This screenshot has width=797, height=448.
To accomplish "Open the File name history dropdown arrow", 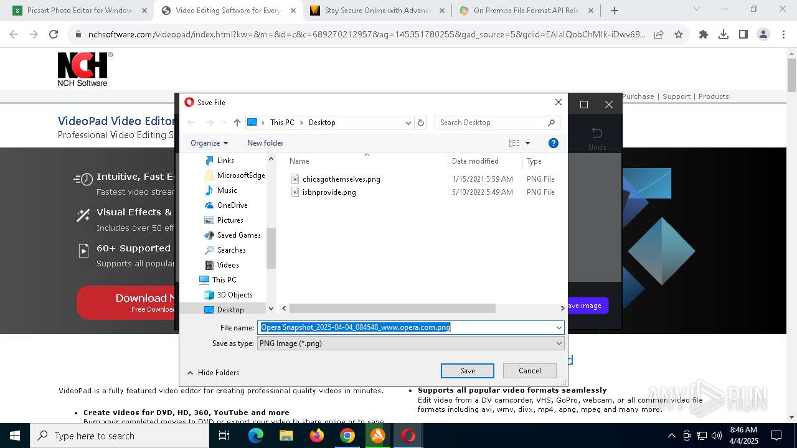I will 559,327.
